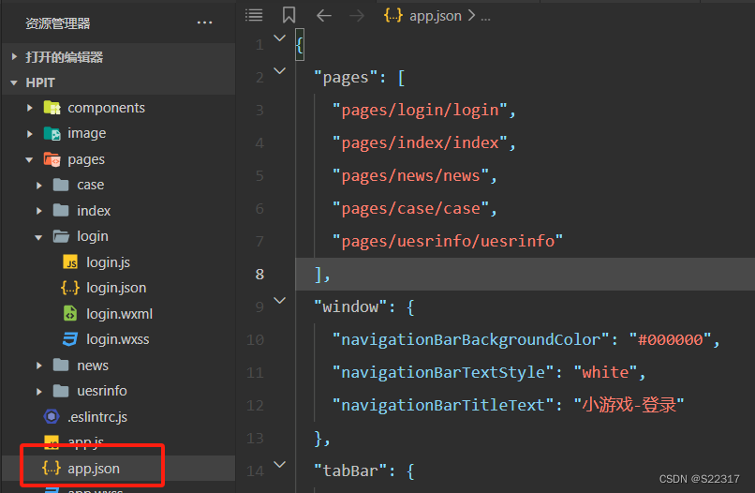Viewport: 755px width, 493px height.
Task: Click the "pages/login/login" string
Action: click(x=420, y=111)
